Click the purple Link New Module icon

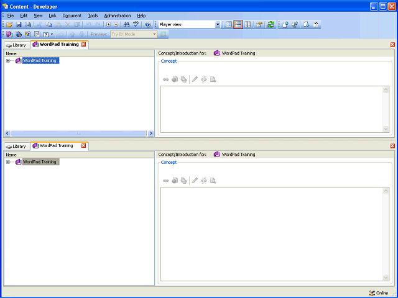(x=9, y=34)
